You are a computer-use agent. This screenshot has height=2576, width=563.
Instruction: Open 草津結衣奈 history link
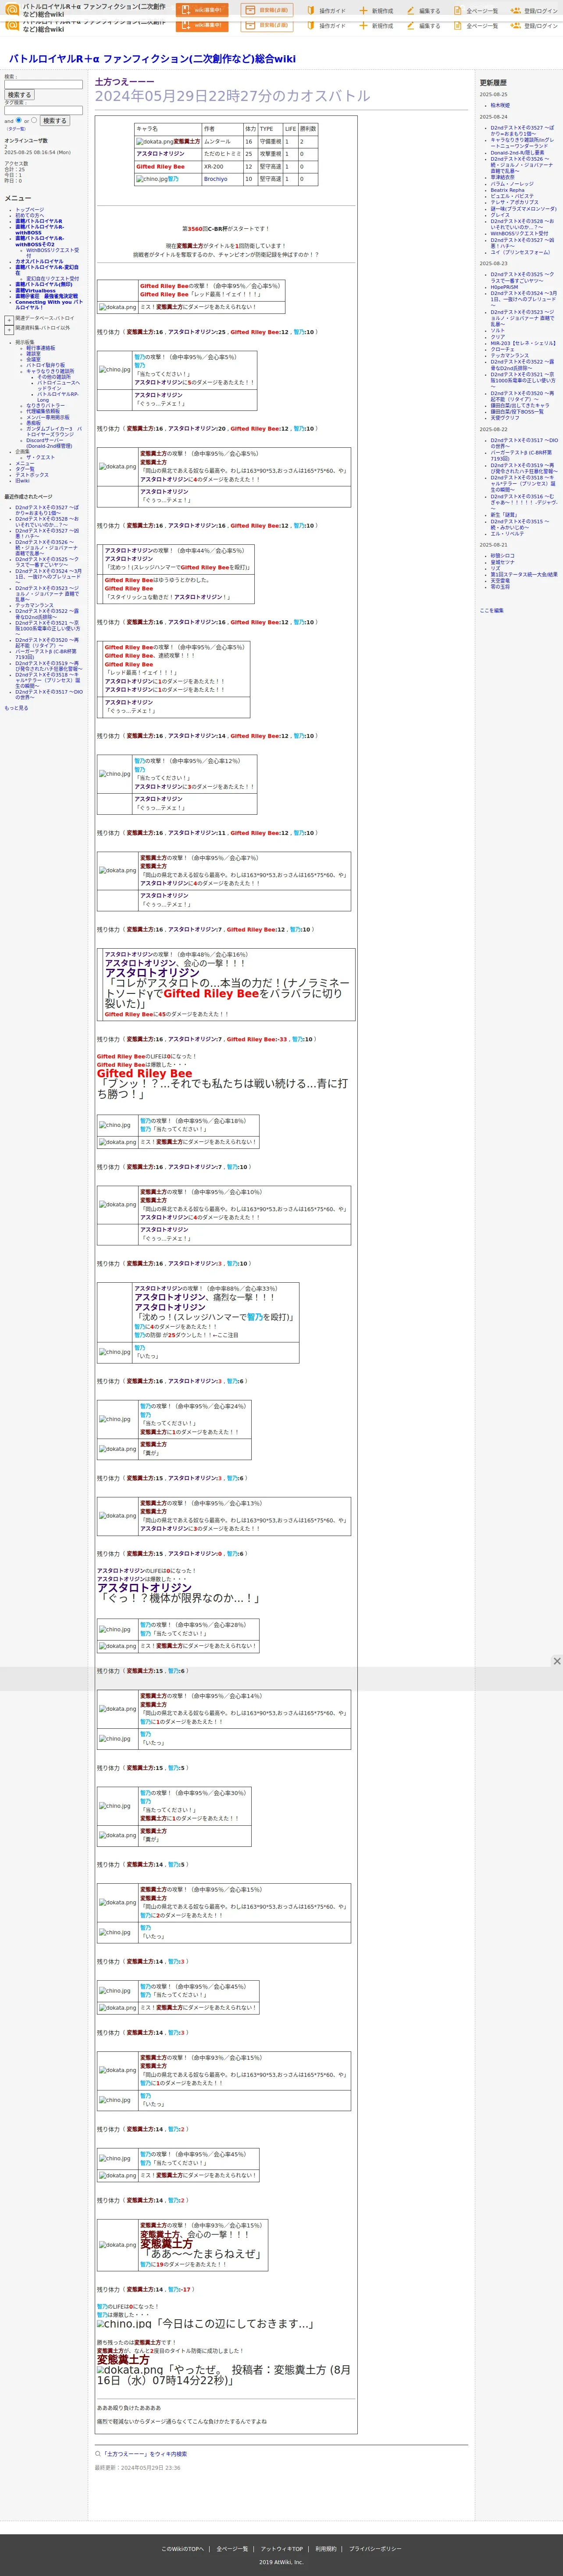coord(503,178)
